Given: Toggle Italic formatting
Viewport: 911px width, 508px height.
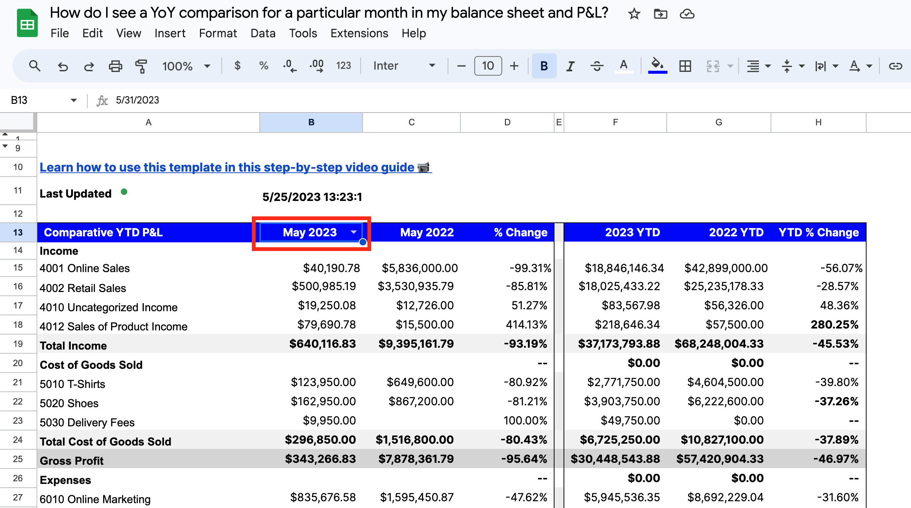Looking at the screenshot, I should [570, 66].
